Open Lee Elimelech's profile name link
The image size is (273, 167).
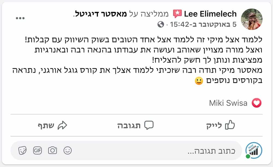(210, 14)
